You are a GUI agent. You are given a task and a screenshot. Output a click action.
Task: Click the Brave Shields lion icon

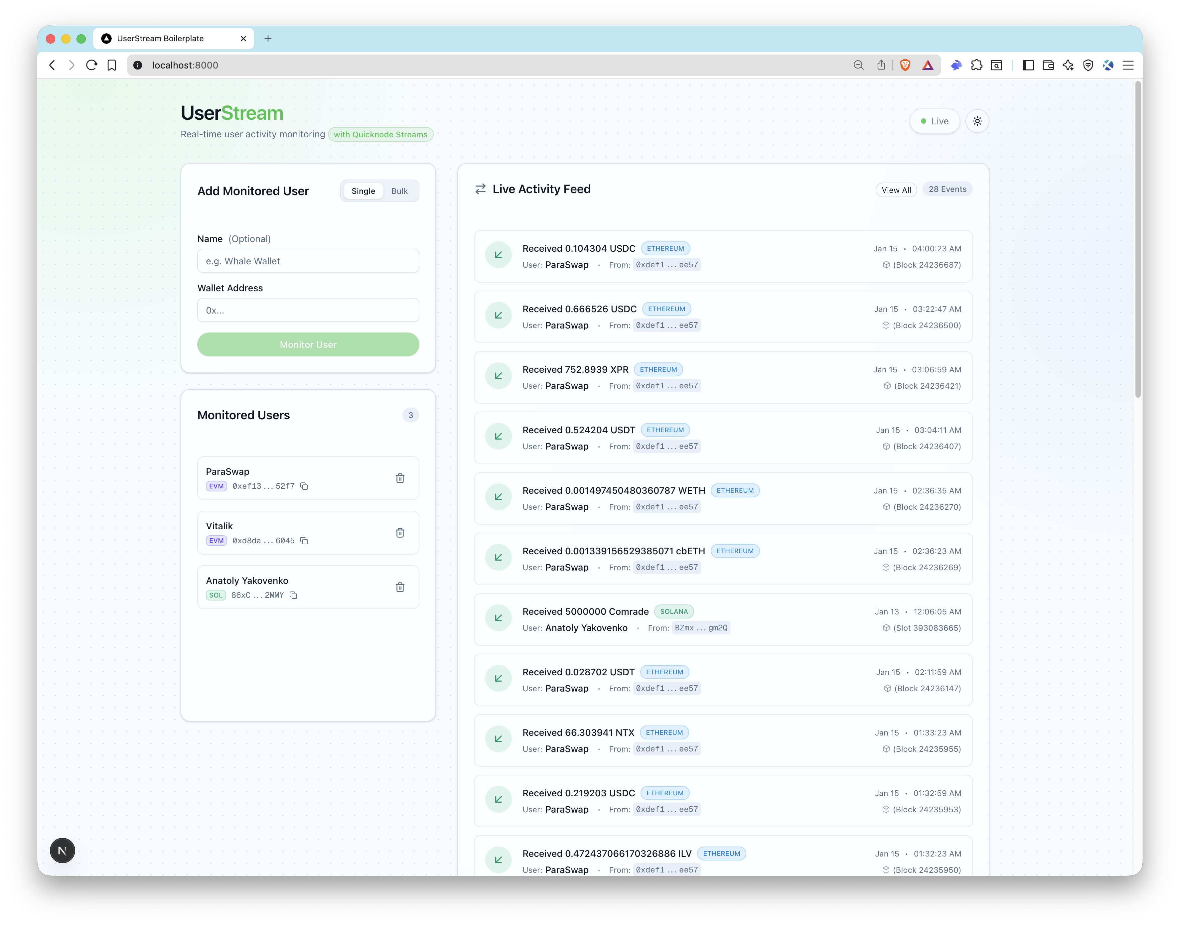(x=905, y=65)
